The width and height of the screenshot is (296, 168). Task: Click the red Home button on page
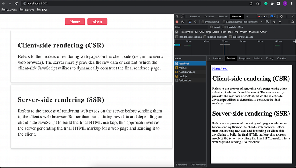point(75,22)
